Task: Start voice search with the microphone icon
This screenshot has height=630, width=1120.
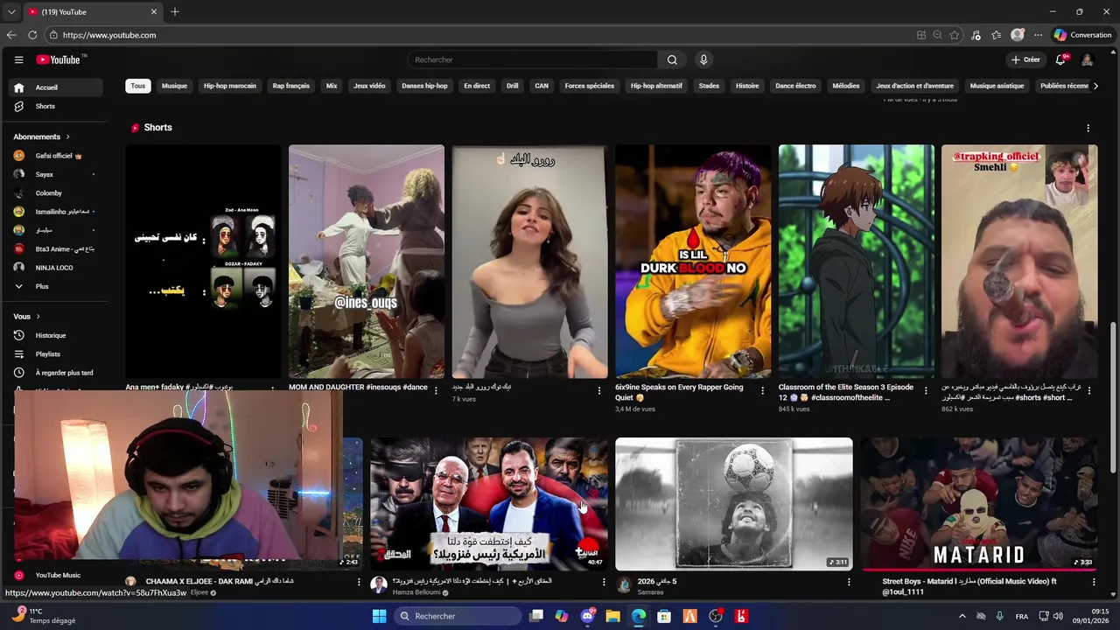Action: tap(703, 59)
